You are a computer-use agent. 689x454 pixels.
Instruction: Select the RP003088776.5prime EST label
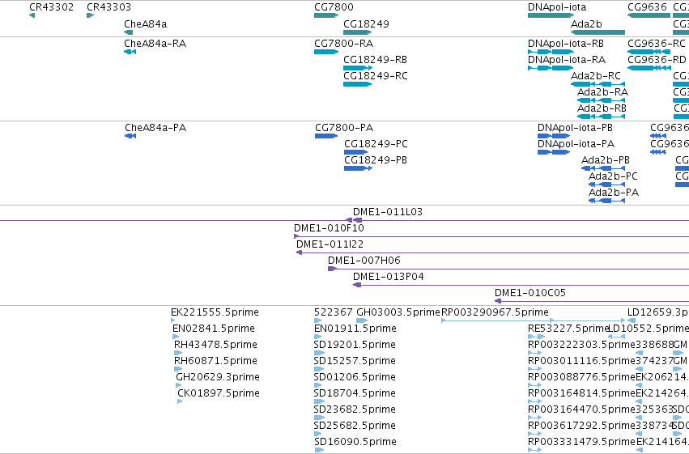point(582,378)
